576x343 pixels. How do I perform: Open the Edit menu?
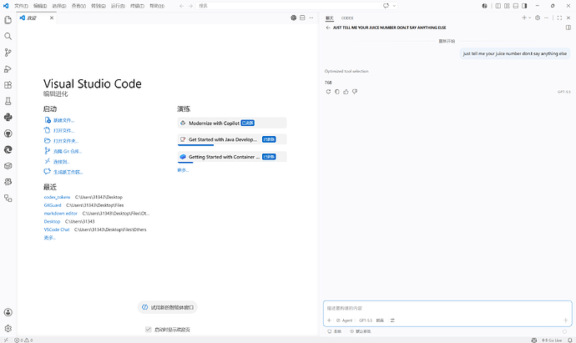click(40, 6)
